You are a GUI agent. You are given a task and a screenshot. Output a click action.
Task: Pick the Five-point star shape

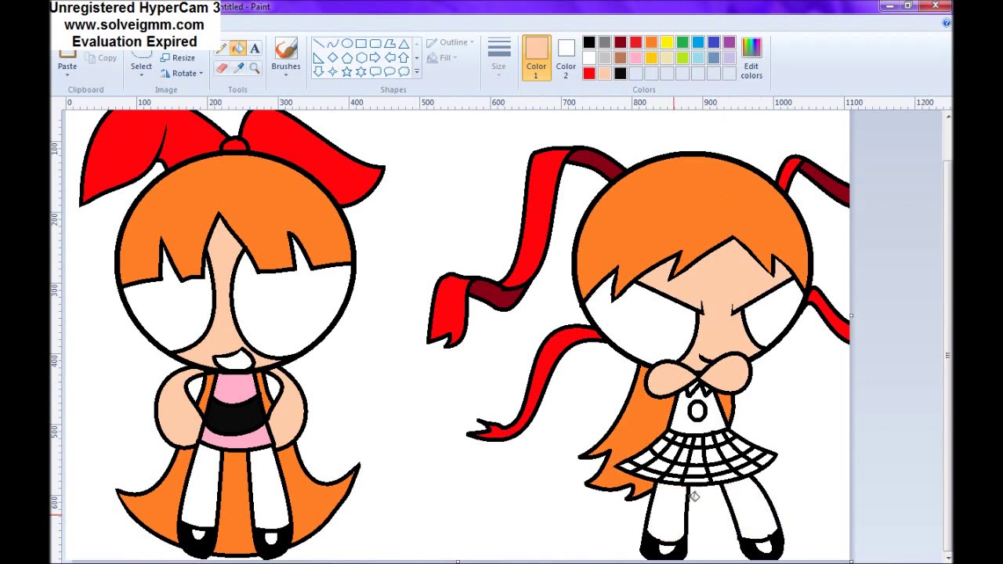pyautogui.click(x=347, y=72)
